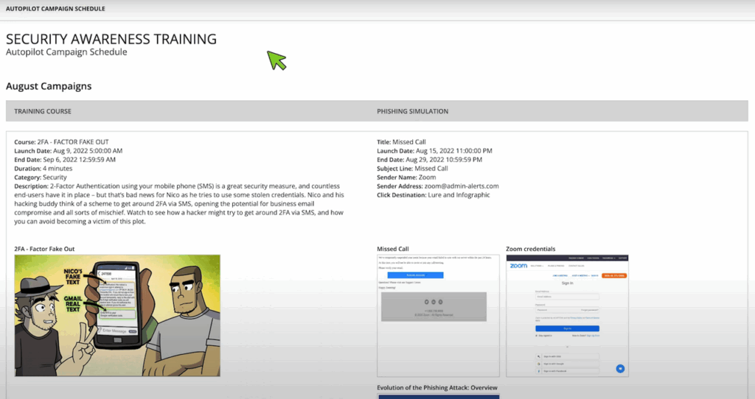Open the Missed Call email preview thumbnail
Image resolution: width=755 pixels, height=399 pixels.
click(438, 315)
